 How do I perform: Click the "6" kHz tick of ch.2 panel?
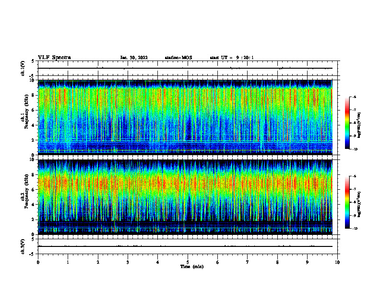click(x=33, y=189)
